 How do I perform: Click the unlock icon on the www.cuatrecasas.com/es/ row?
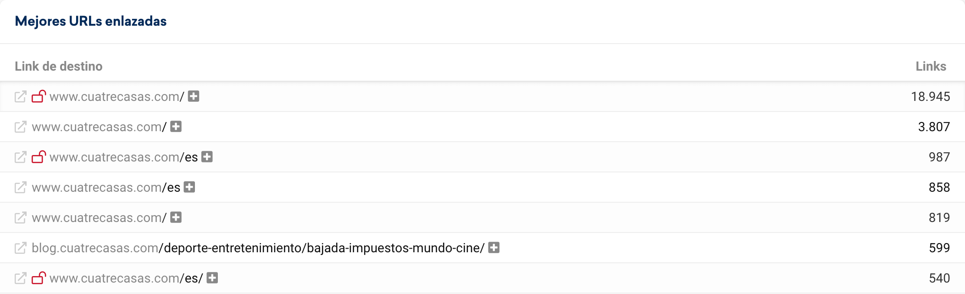[39, 277]
